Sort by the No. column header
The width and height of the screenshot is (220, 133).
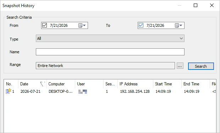click(x=11, y=84)
